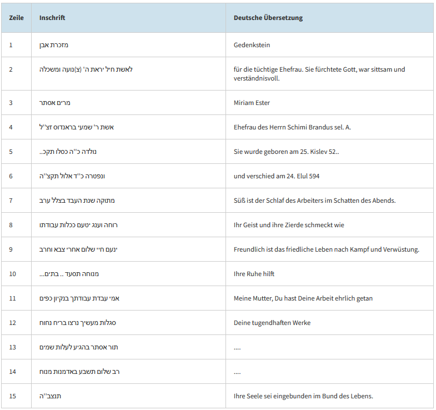Click the 'Deutsche Übersetzung' column header

pyautogui.click(x=268, y=18)
